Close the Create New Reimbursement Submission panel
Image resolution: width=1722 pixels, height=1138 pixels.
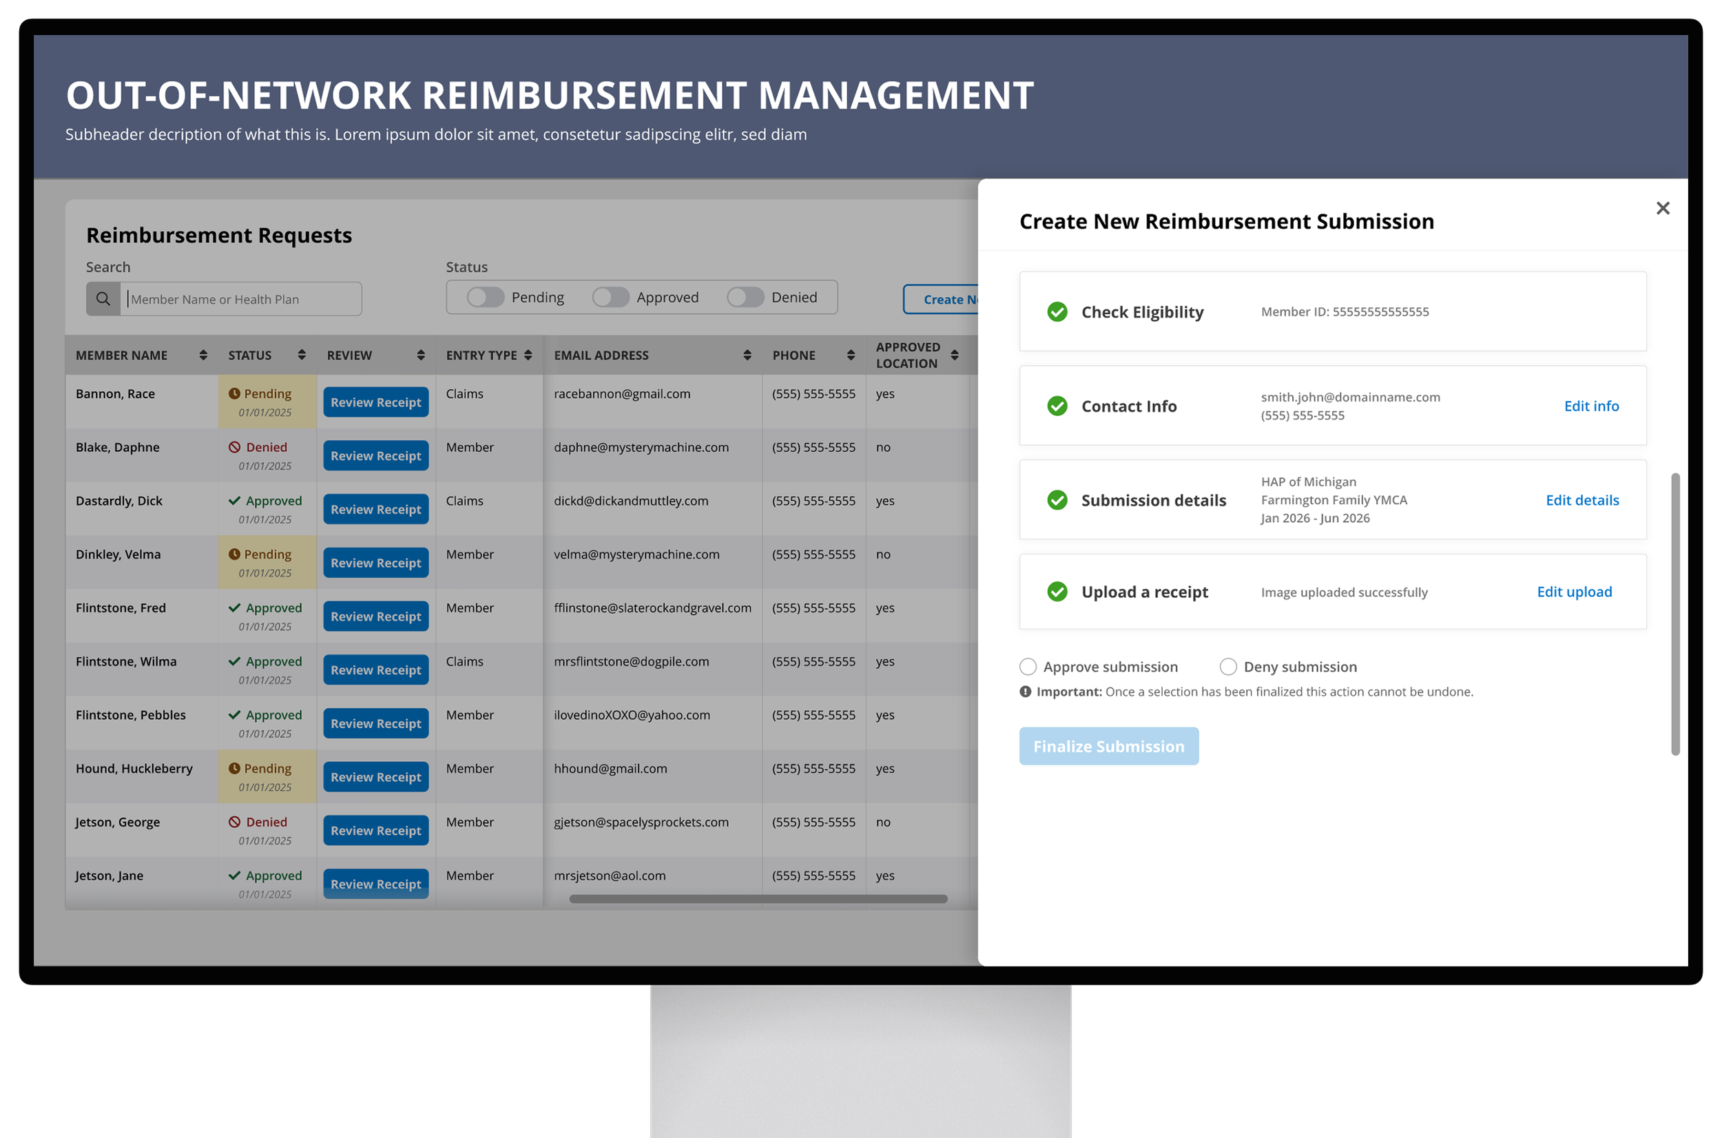1662,208
